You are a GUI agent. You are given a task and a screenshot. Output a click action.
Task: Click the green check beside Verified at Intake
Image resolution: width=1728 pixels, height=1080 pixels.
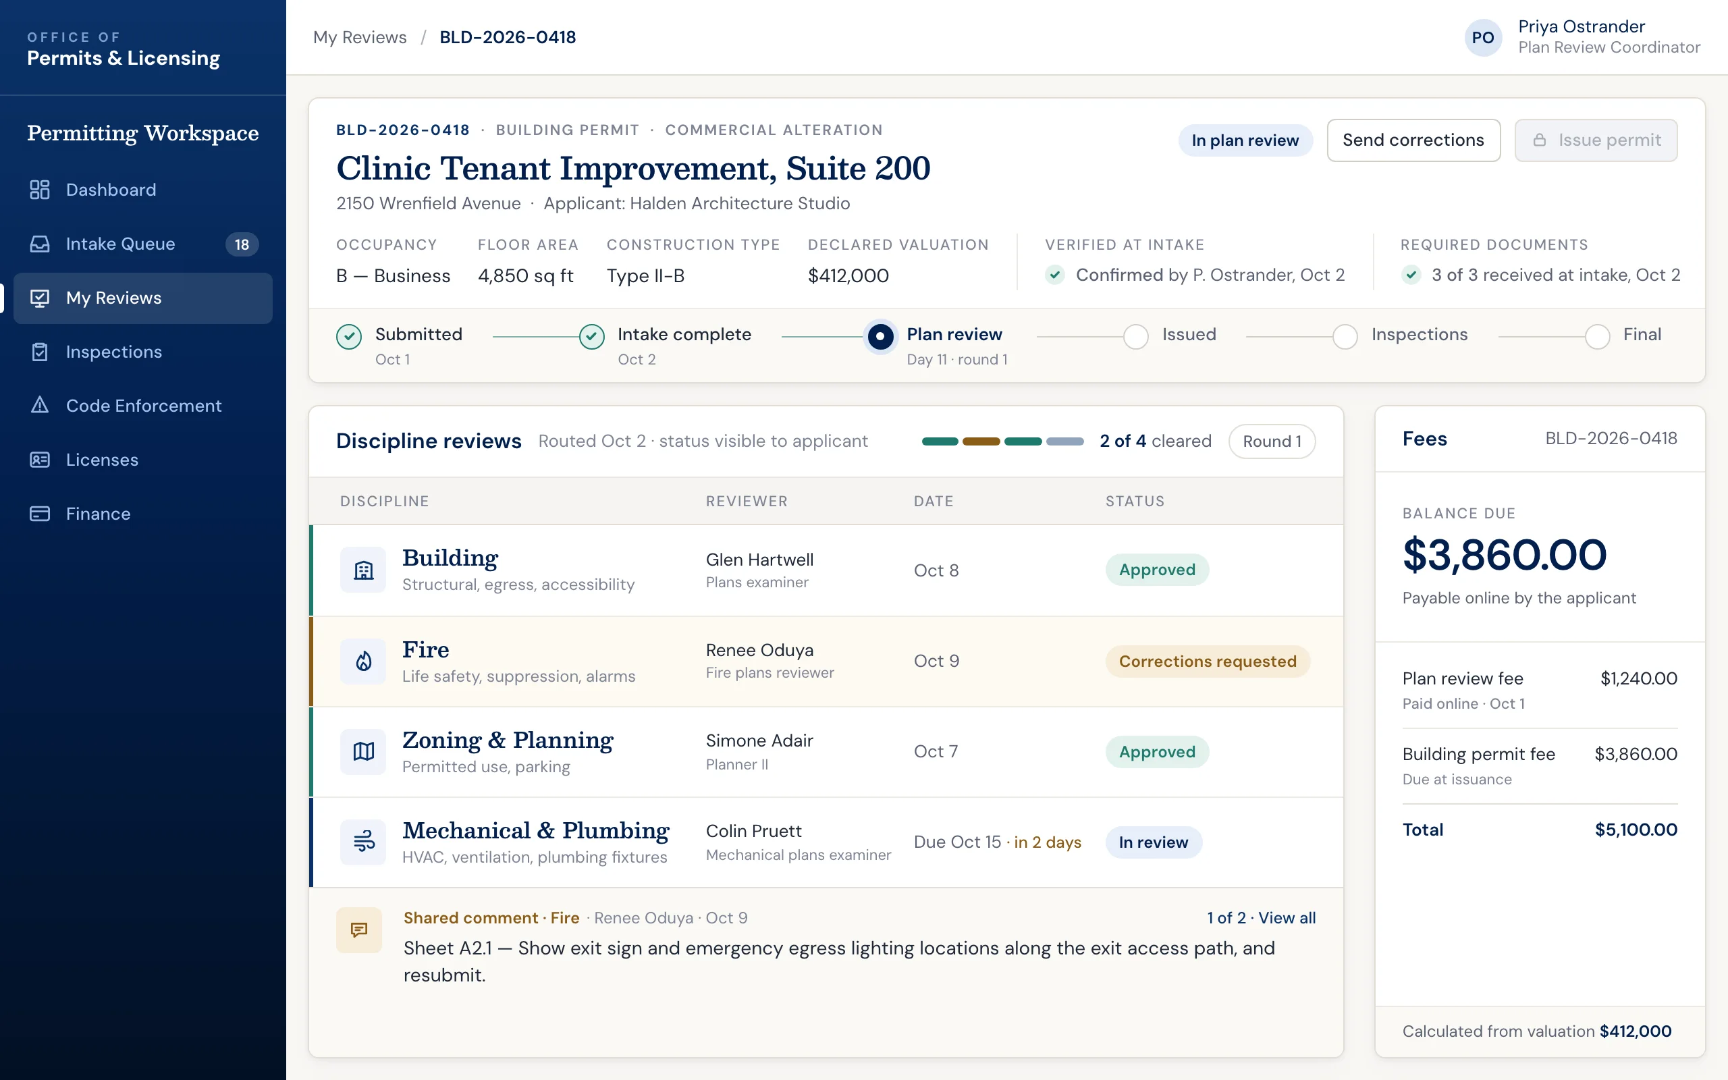click(x=1056, y=275)
